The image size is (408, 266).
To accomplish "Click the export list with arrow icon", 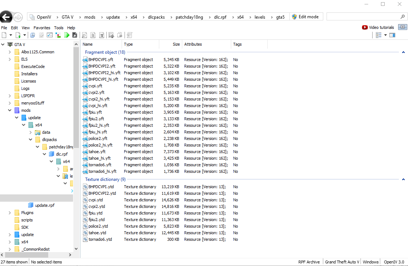I will pos(111,35).
